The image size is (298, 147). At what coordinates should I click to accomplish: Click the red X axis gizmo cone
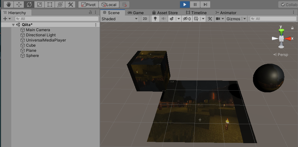tap(288, 39)
